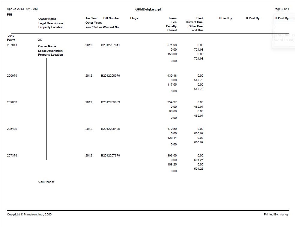The width and height of the screenshot is (296, 228).
Task: Click the taxes amount 571.98
Action: pos(172,45)
